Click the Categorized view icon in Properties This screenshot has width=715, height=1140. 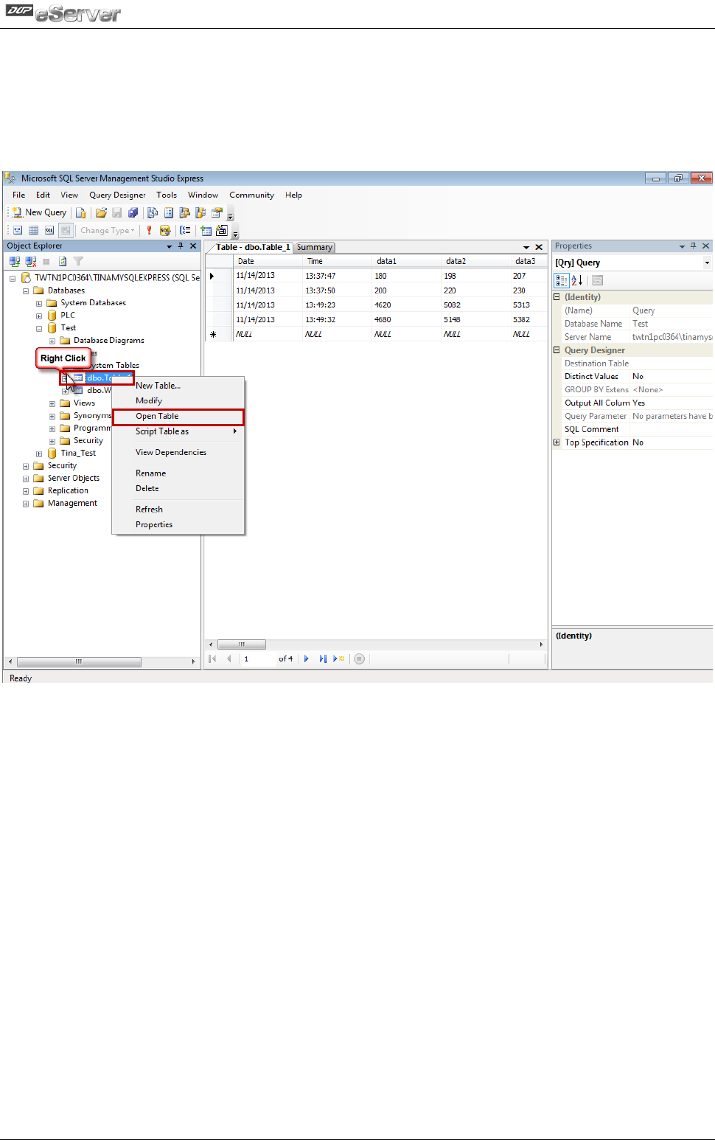point(562,280)
